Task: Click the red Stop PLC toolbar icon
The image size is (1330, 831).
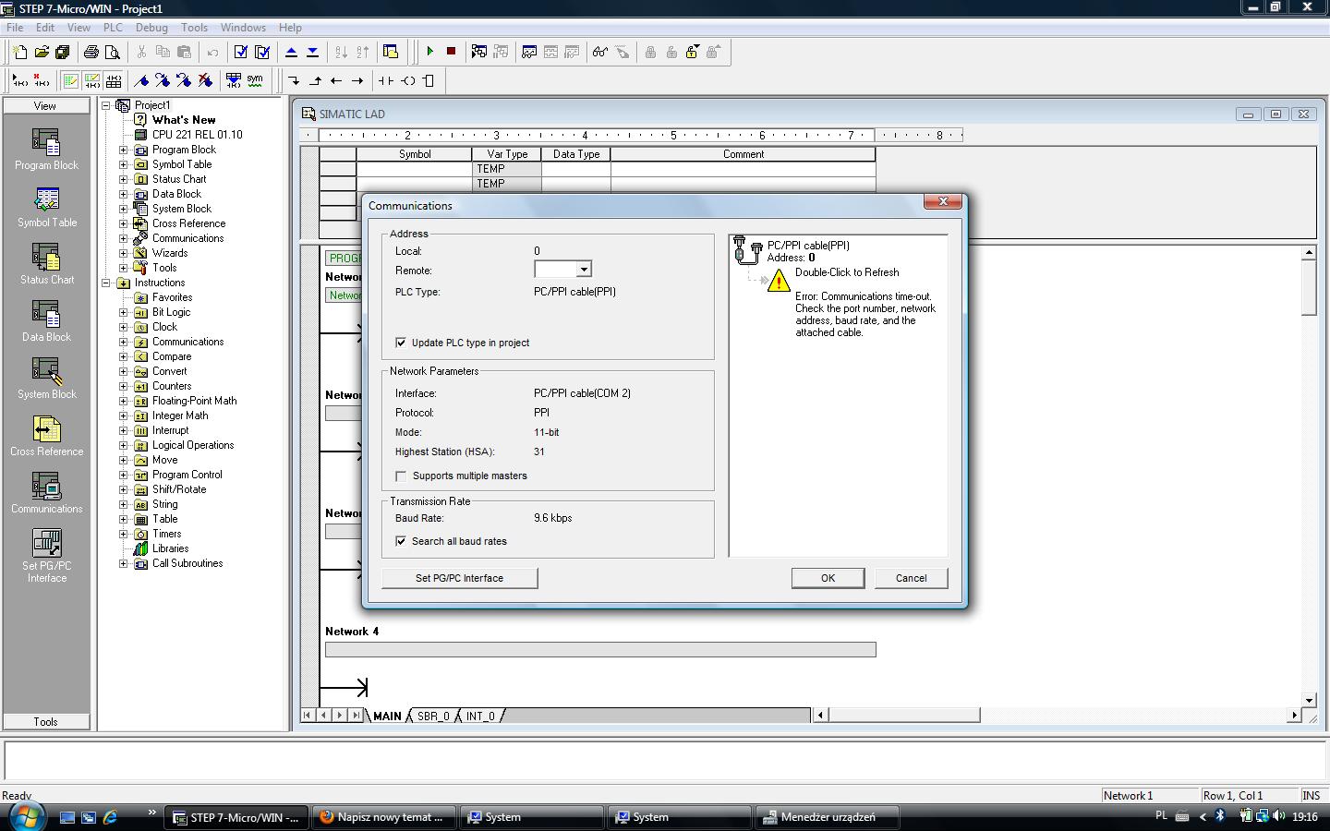Action: click(451, 52)
